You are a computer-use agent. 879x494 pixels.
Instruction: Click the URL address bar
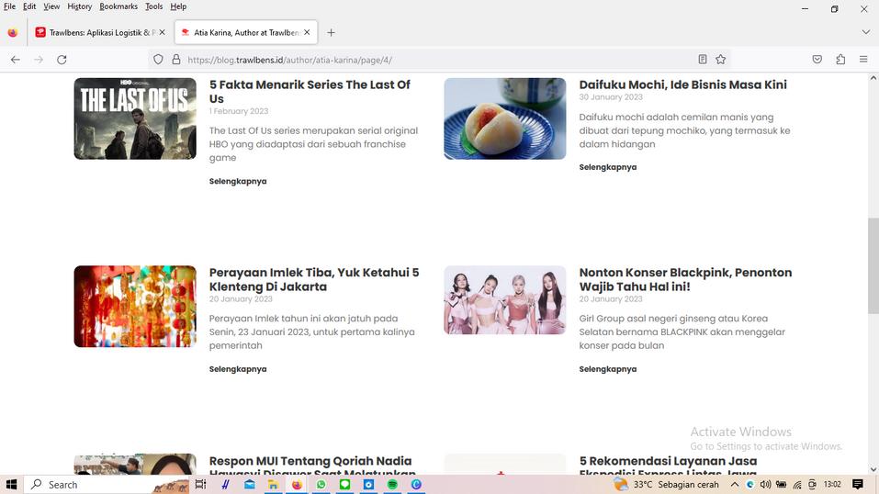click(437, 60)
